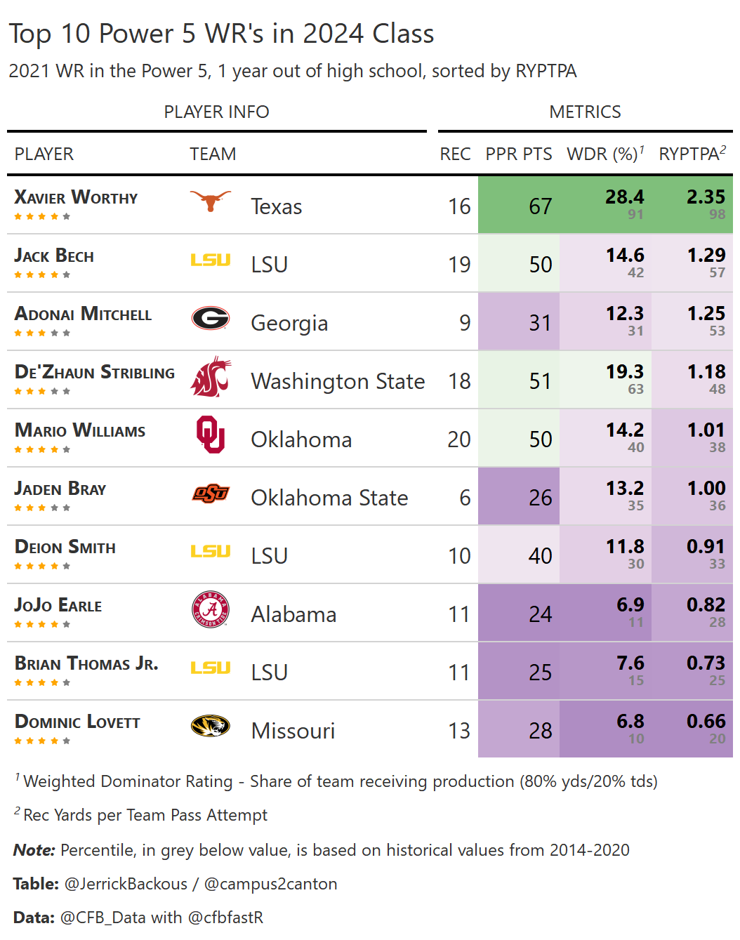Click the WDR (%) column header
The width and height of the screenshot is (740, 940).
click(604, 154)
